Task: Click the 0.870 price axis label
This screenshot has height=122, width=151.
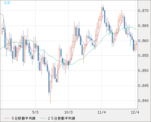Action: coord(143,11)
